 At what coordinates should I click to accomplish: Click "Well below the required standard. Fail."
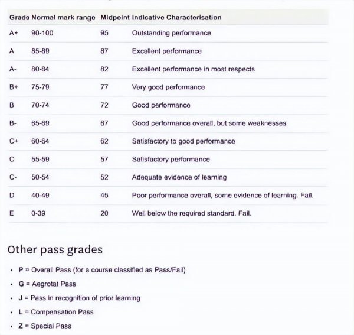(191, 213)
